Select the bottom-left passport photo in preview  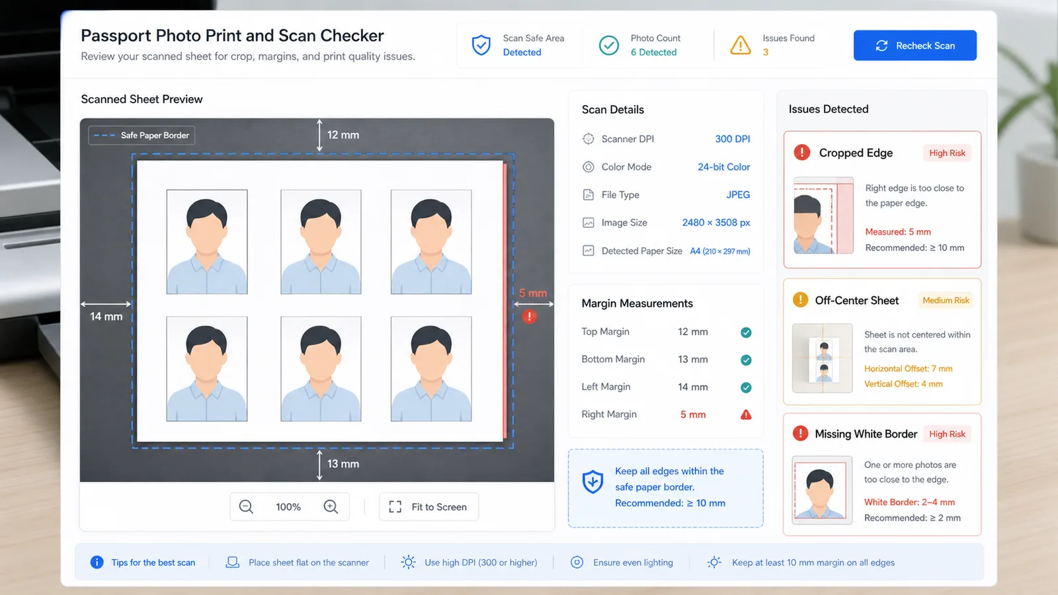point(207,369)
